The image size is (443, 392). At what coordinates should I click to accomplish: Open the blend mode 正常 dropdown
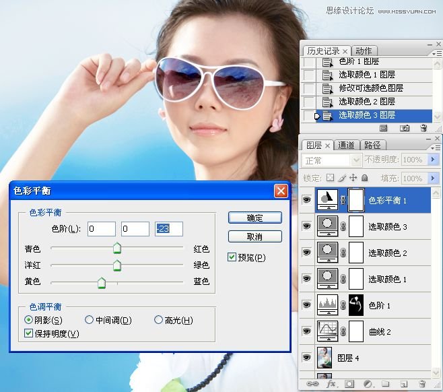click(x=356, y=160)
